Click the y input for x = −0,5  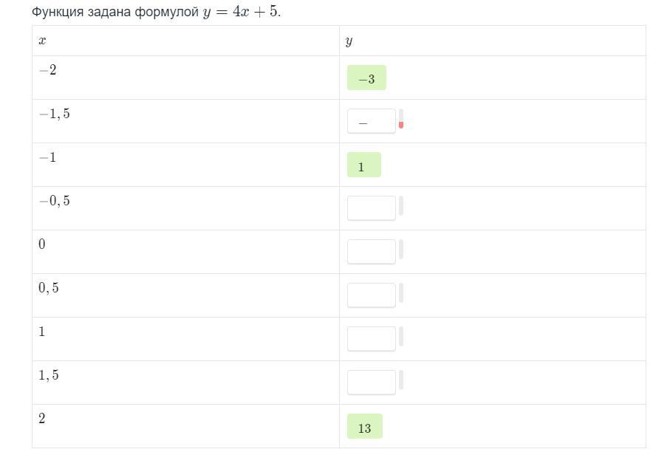(x=371, y=208)
